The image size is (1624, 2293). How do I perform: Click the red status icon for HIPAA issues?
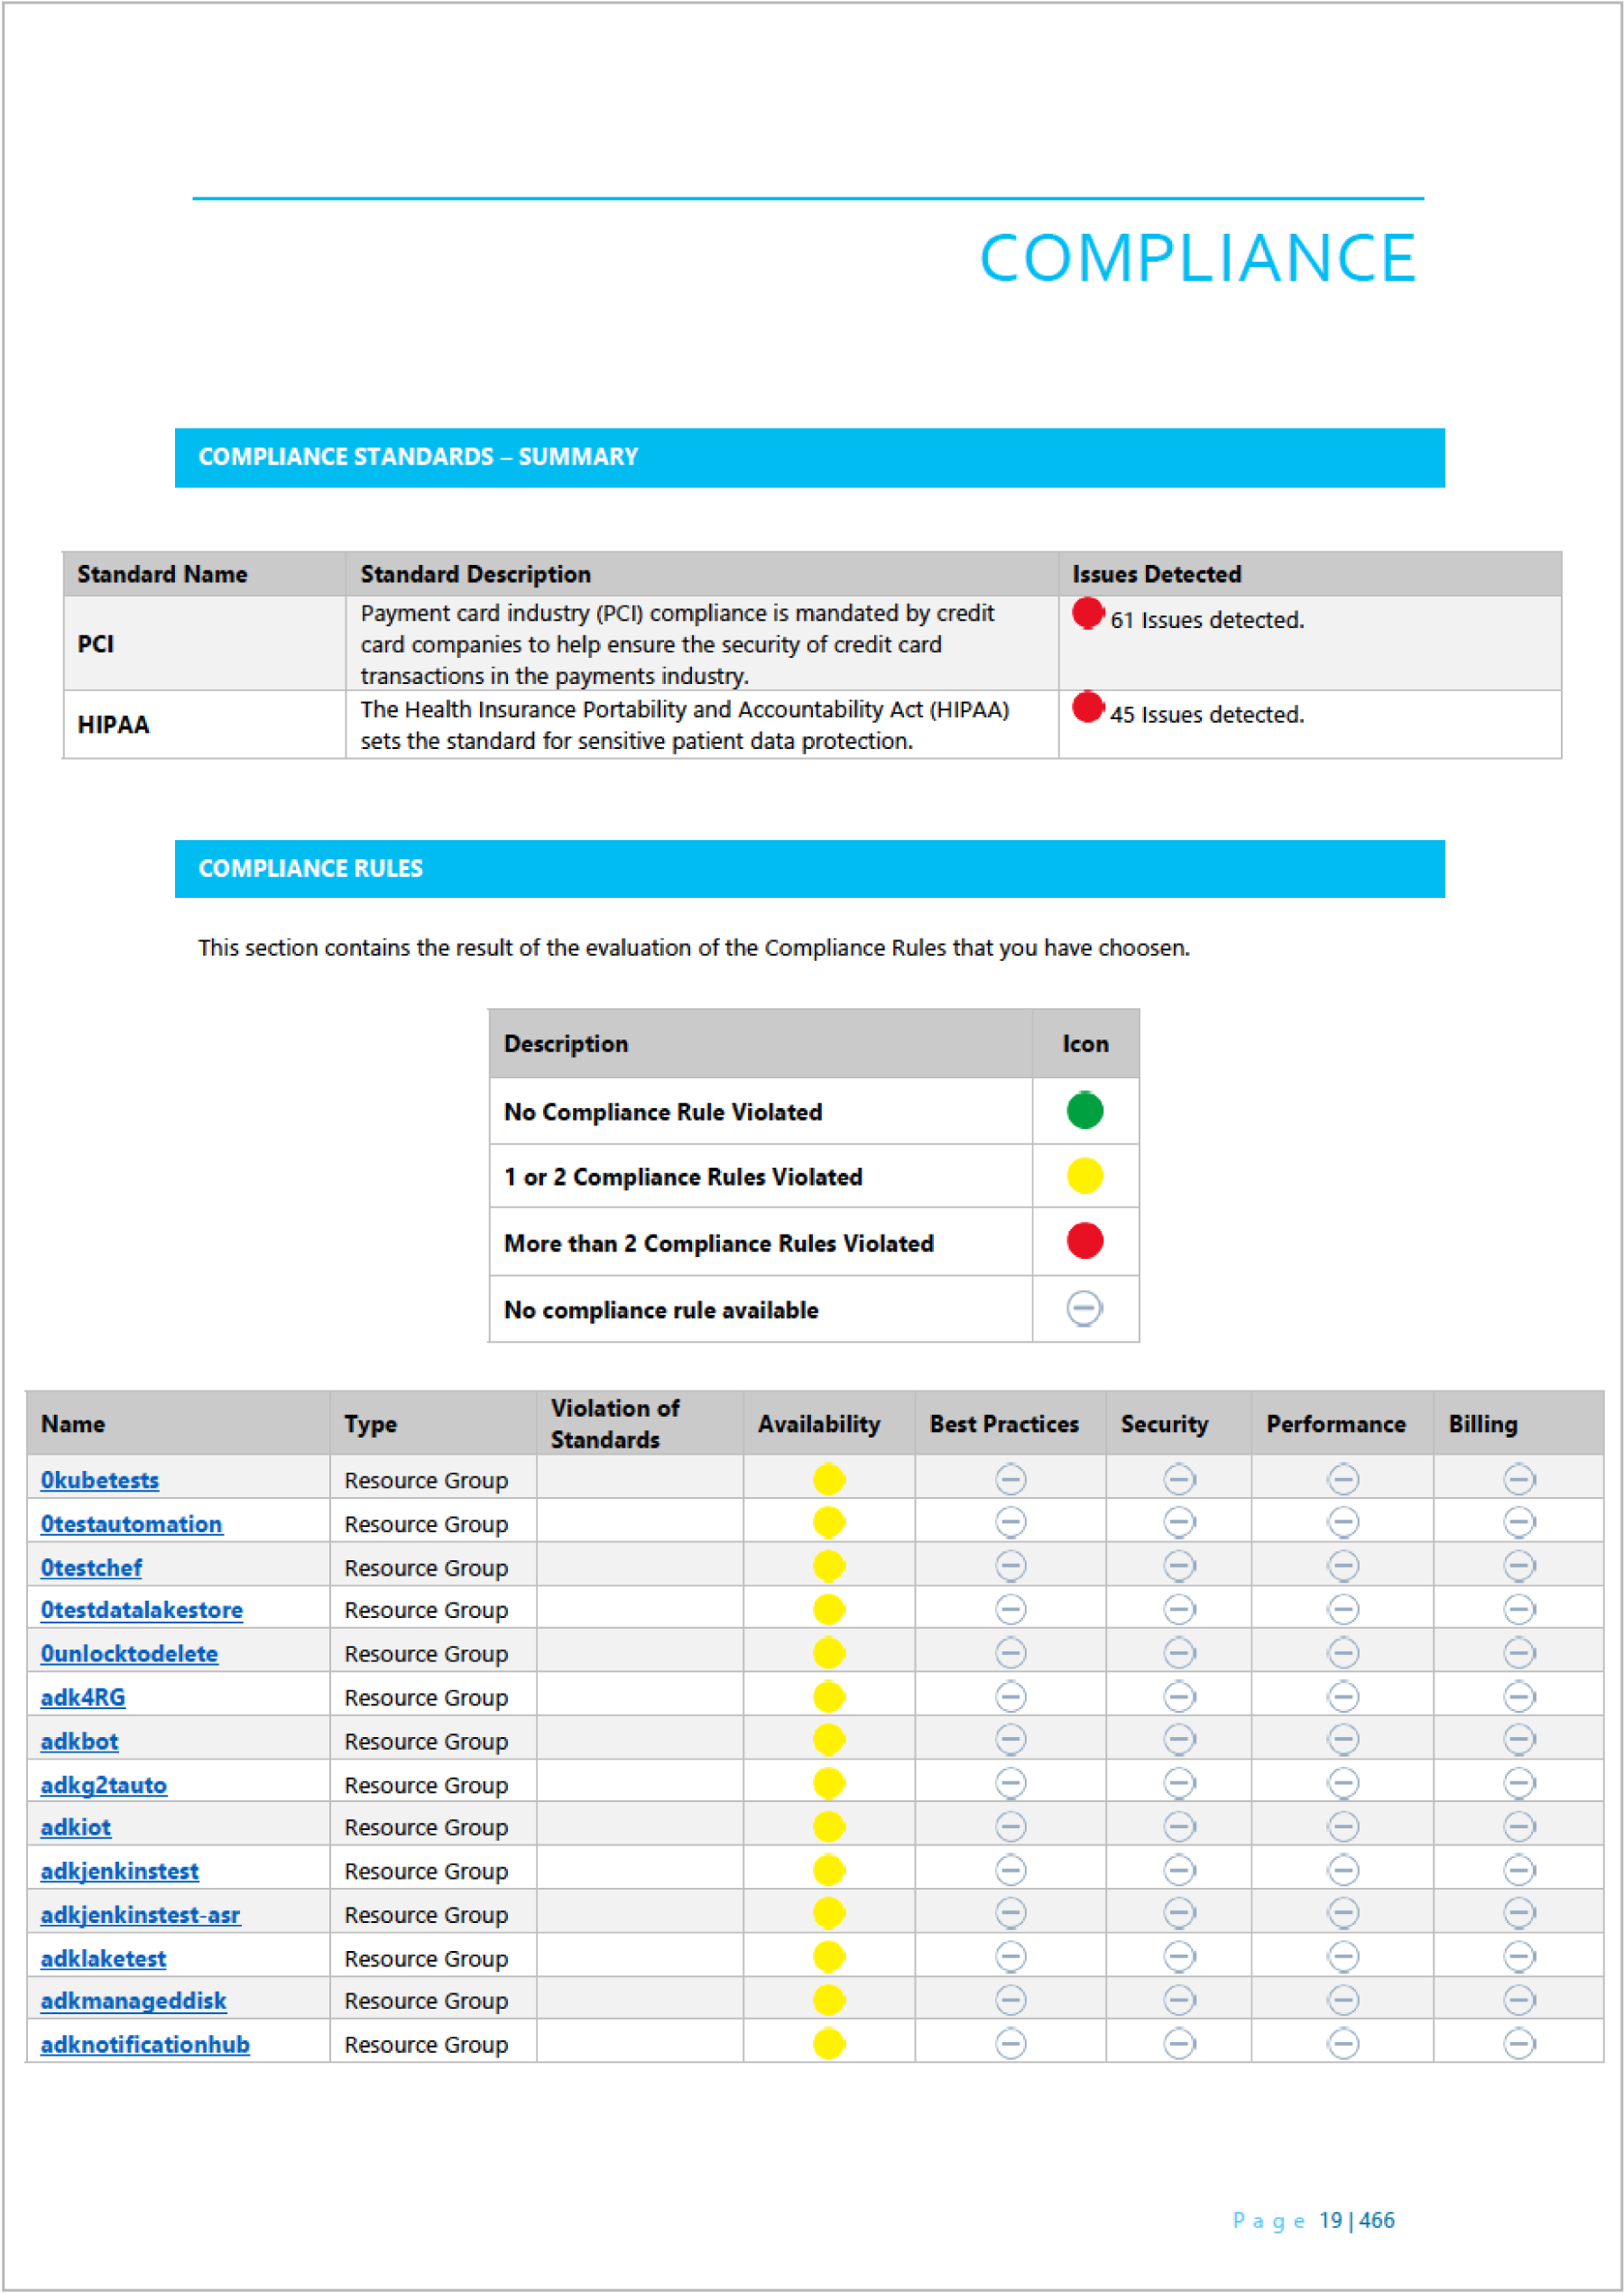[x=1087, y=707]
